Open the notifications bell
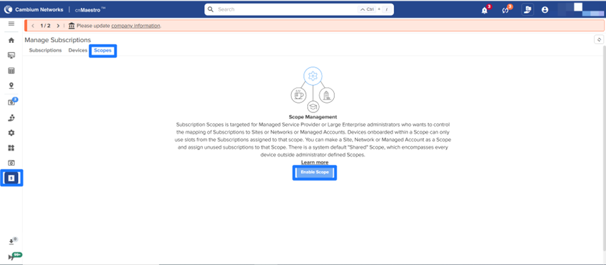 [484, 10]
